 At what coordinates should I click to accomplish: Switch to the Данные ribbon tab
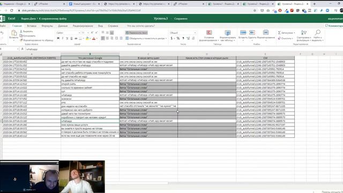click(63, 26)
